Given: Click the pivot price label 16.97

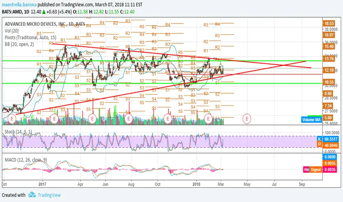Looking at the screenshot, I should coord(329,35).
